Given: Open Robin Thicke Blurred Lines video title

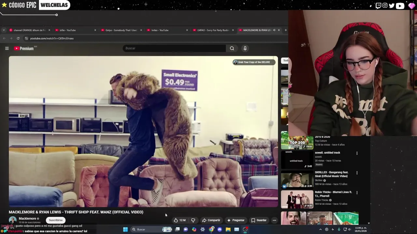Looking at the screenshot, I should (x=333, y=194).
